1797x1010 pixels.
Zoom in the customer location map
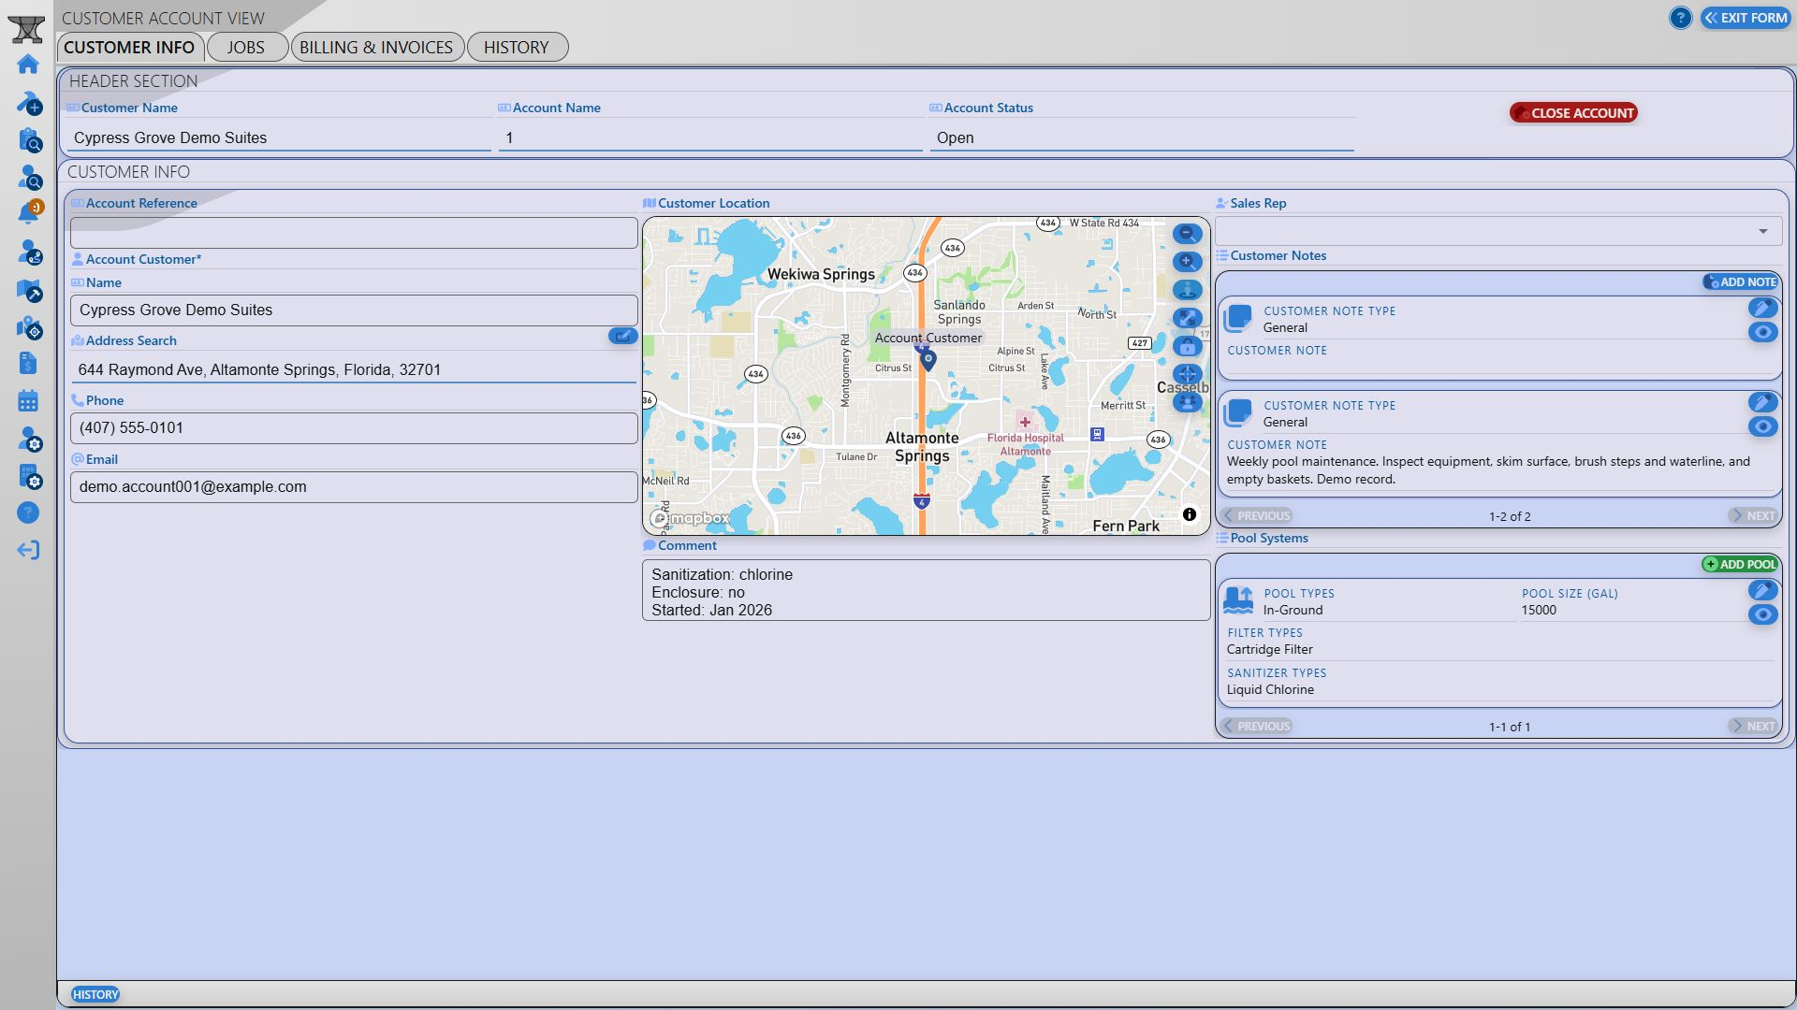pyautogui.click(x=1187, y=262)
